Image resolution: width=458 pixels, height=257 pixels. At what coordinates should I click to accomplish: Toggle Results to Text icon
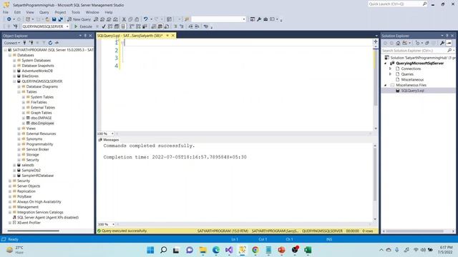click(x=154, y=26)
